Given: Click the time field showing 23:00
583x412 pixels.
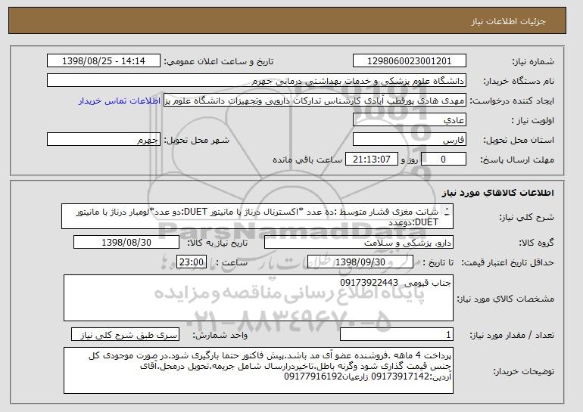Looking at the screenshot, I should (x=192, y=262).
